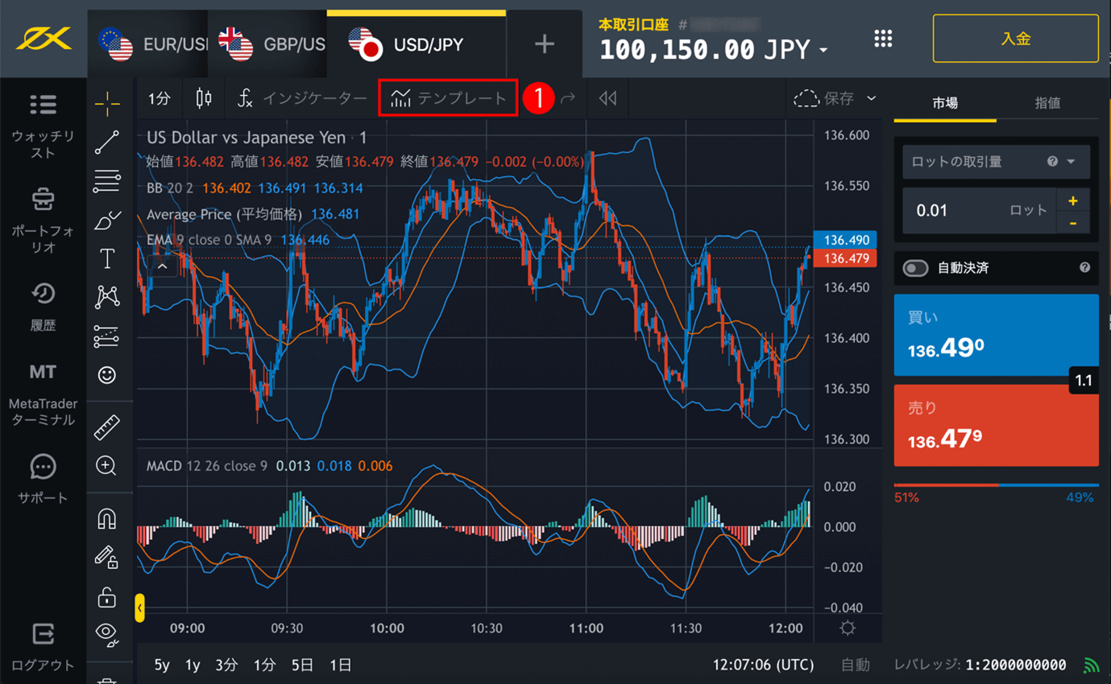The height and width of the screenshot is (684, 1111).
Task: Open the lot volume type dropdown
Action: (x=996, y=162)
